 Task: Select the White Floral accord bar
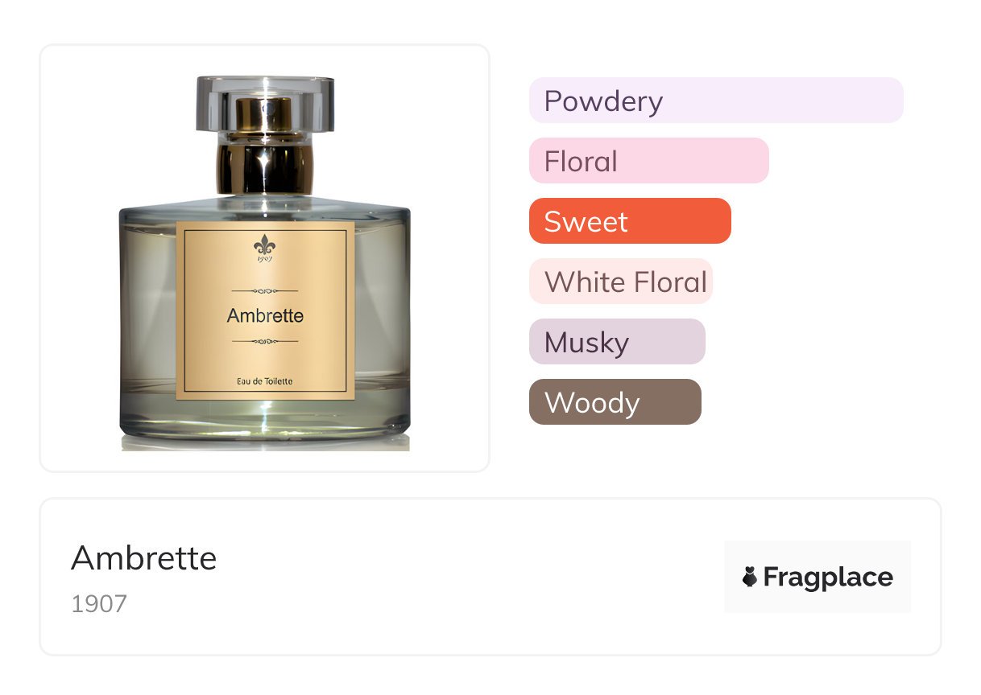click(x=621, y=282)
